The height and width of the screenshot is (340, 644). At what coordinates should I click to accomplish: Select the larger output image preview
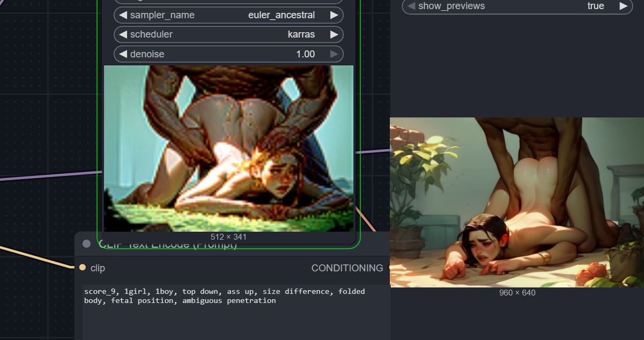(517, 202)
